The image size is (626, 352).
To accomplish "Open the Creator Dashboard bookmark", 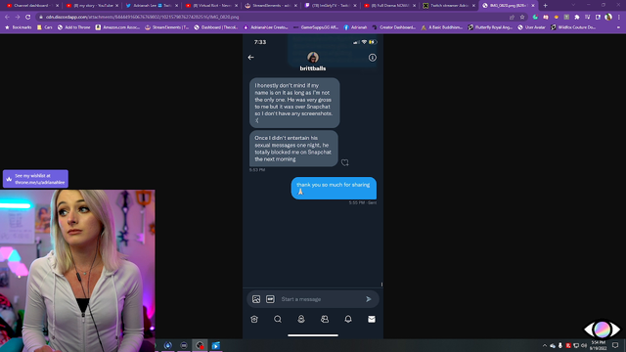I will click(x=394, y=27).
